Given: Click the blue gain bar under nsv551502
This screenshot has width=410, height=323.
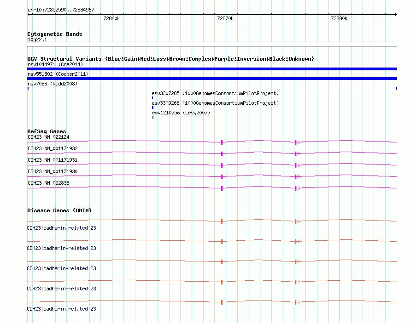Looking at the screenshot, I should click(212, 79).
